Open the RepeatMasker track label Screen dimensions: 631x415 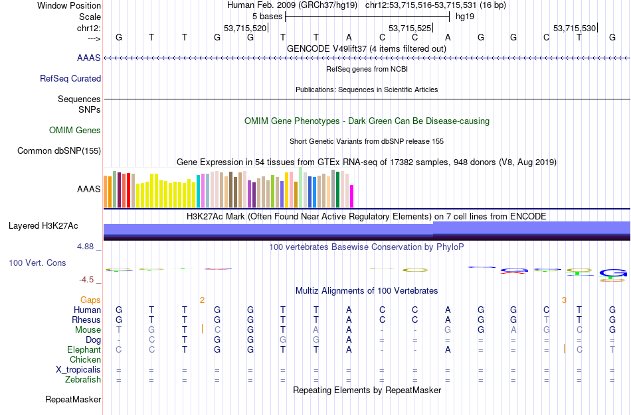[73, 399]
